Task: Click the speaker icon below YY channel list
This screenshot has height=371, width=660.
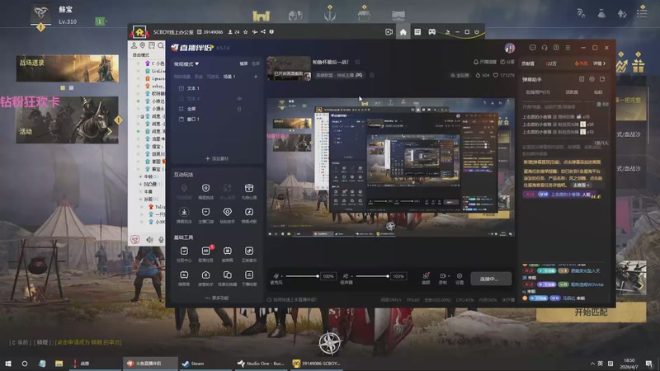Action: 149,240
